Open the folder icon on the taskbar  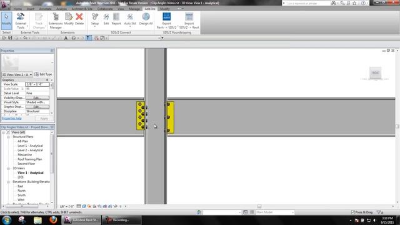point(37,220)
